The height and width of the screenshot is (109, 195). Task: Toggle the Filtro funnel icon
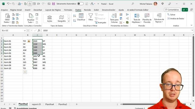(91, 17)
